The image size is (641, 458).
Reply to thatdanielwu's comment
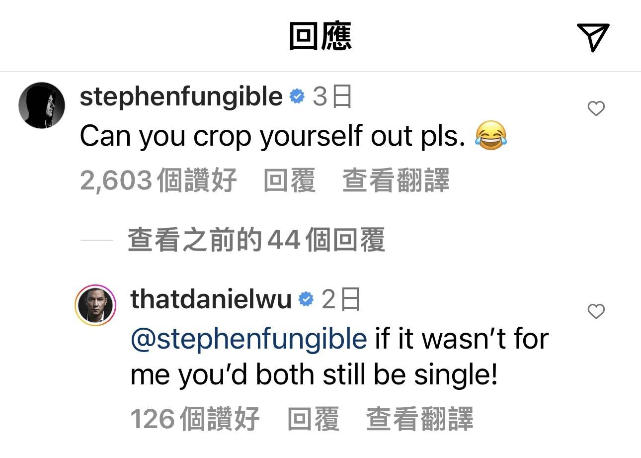314,419
